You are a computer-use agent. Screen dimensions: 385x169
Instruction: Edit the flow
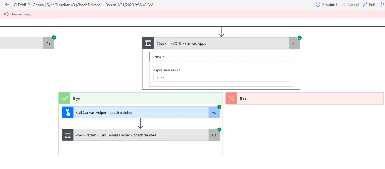coord(369,5)
